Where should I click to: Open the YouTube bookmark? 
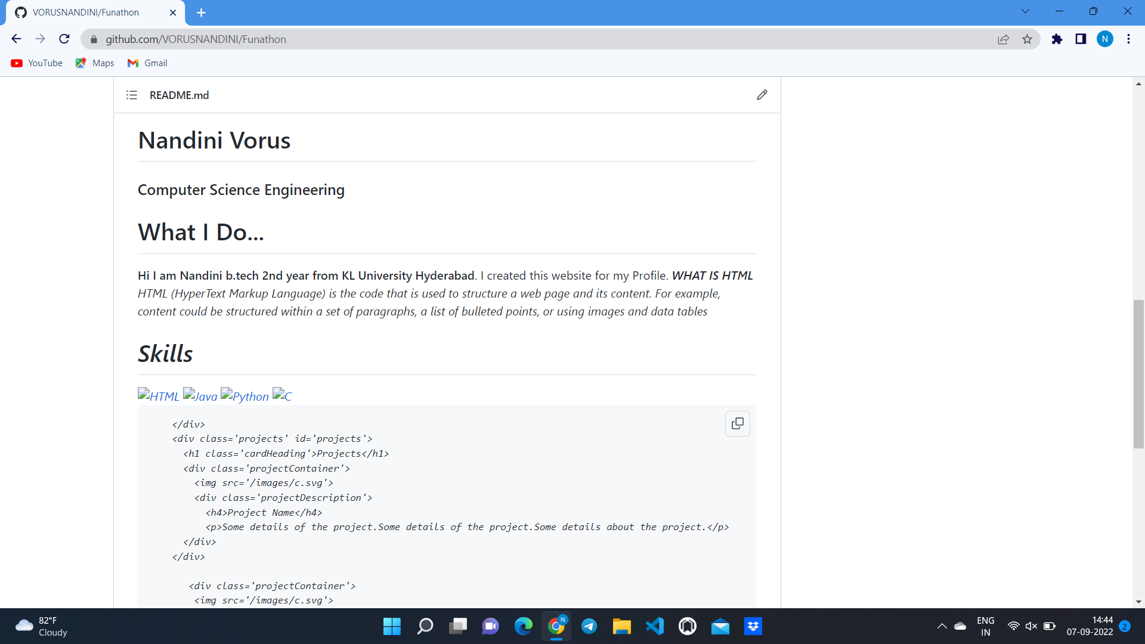[x=37, y=63]
